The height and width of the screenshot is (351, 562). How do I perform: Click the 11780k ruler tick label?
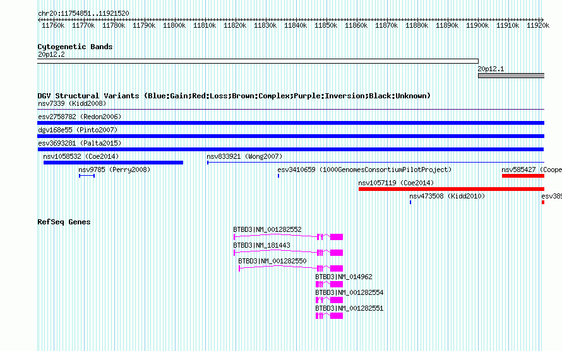[x=114, y=25]
